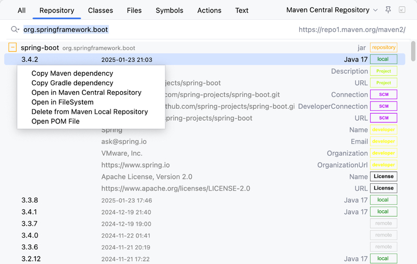Select Open POM File
Screen dimensions: 417x264
56,121
